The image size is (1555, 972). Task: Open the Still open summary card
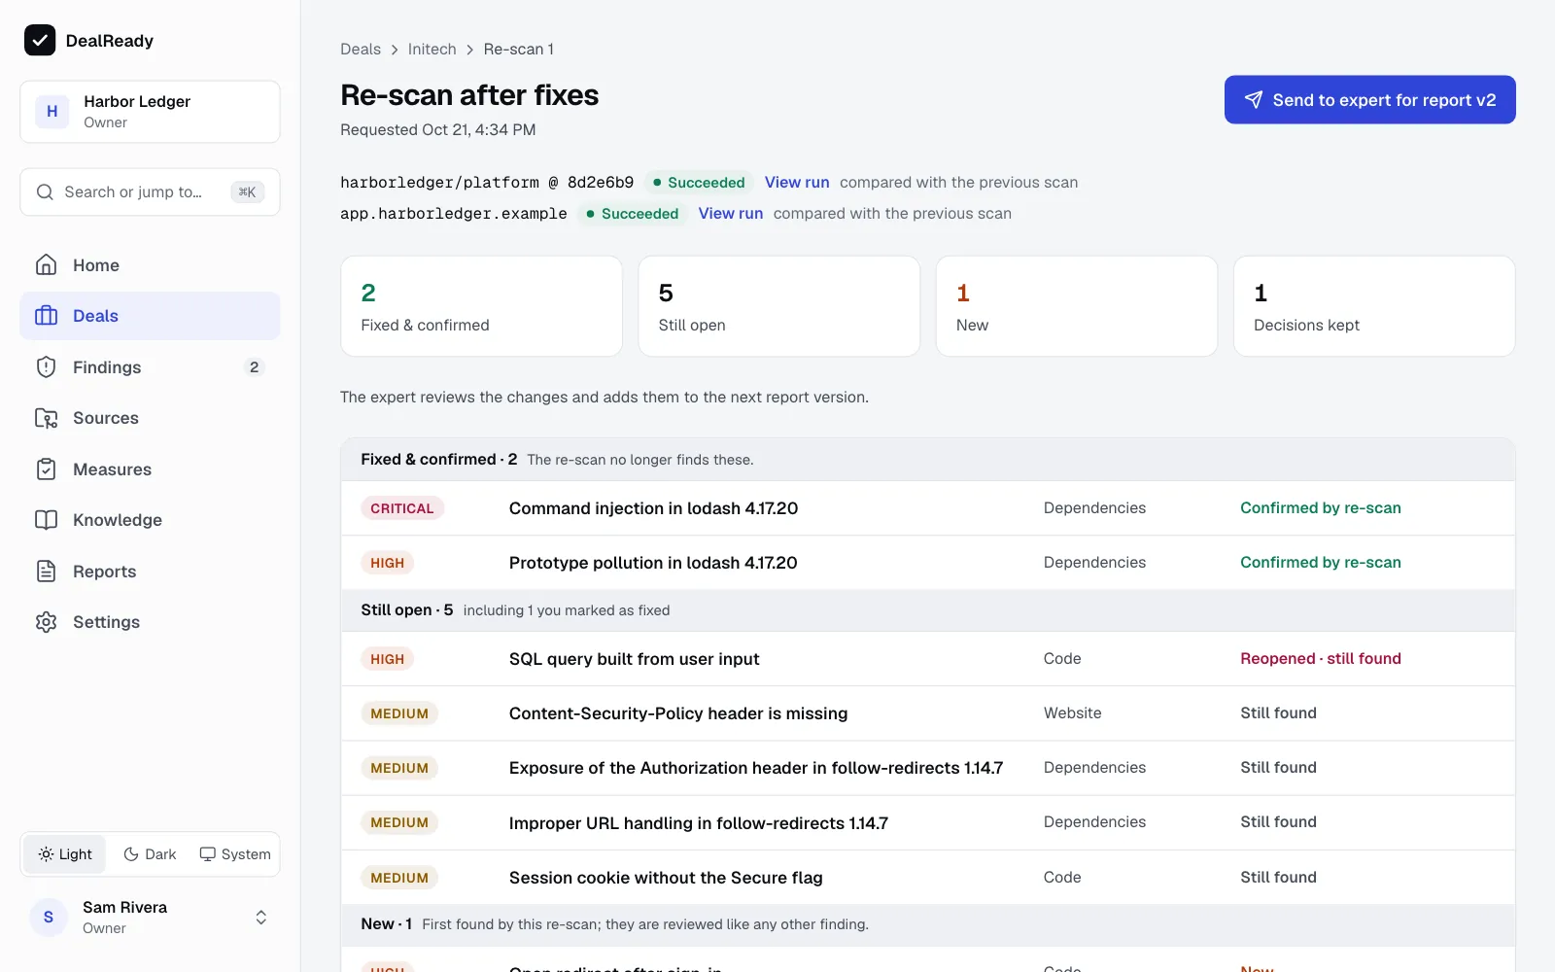[x=778, y=306]
